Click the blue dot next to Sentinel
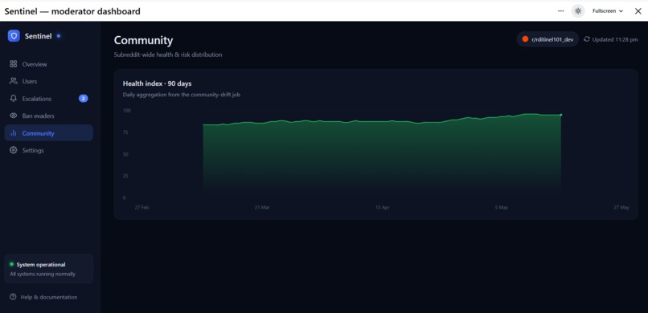 click(x=58, y=36)
